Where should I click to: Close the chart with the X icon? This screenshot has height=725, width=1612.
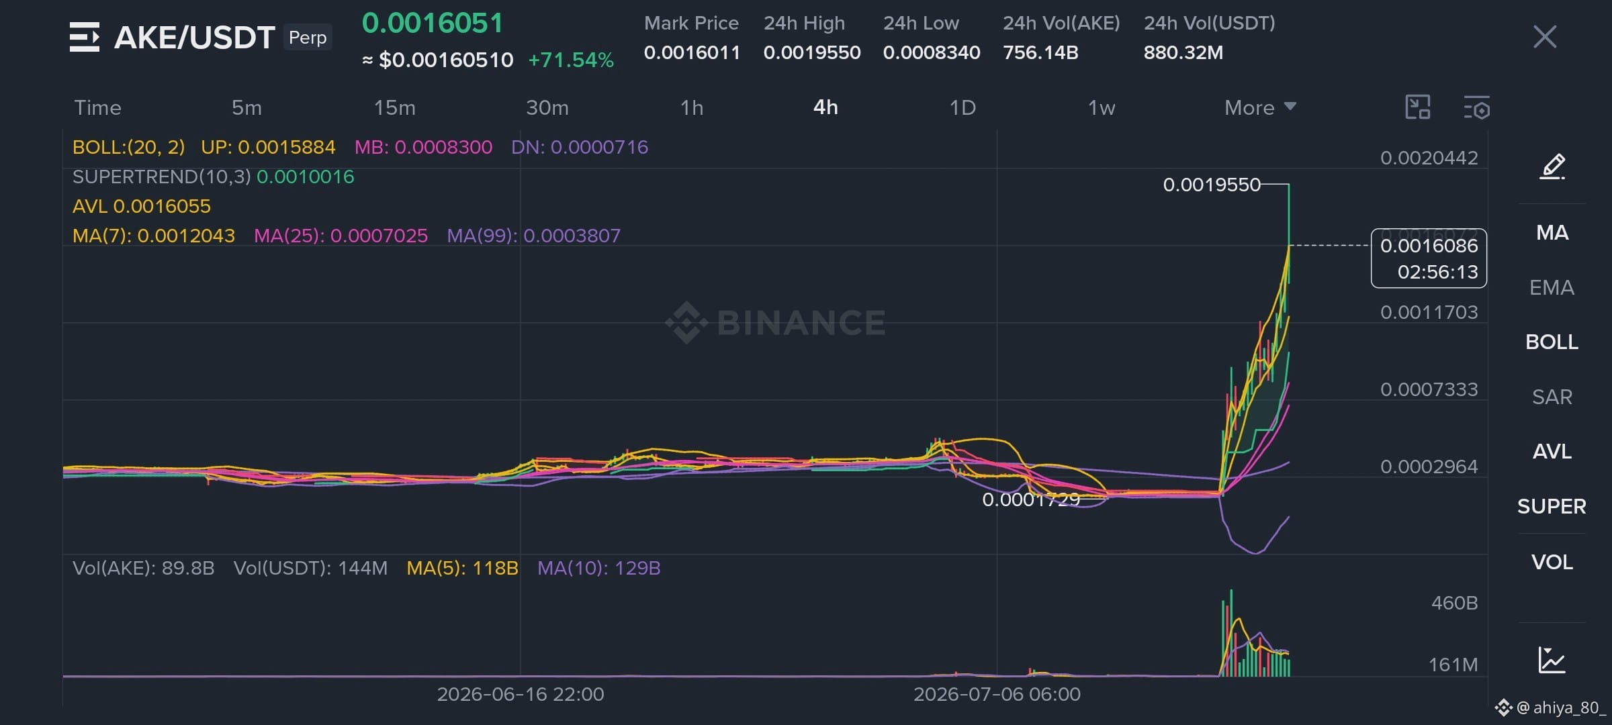(x=1545, y=37)
